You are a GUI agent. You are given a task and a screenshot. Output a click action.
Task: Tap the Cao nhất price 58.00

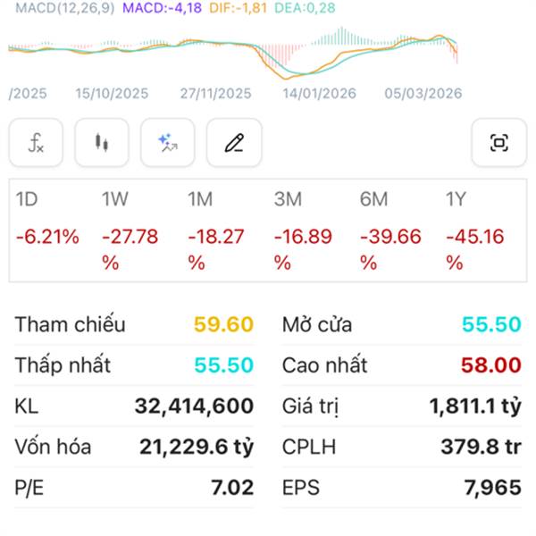tap(490, 366)
